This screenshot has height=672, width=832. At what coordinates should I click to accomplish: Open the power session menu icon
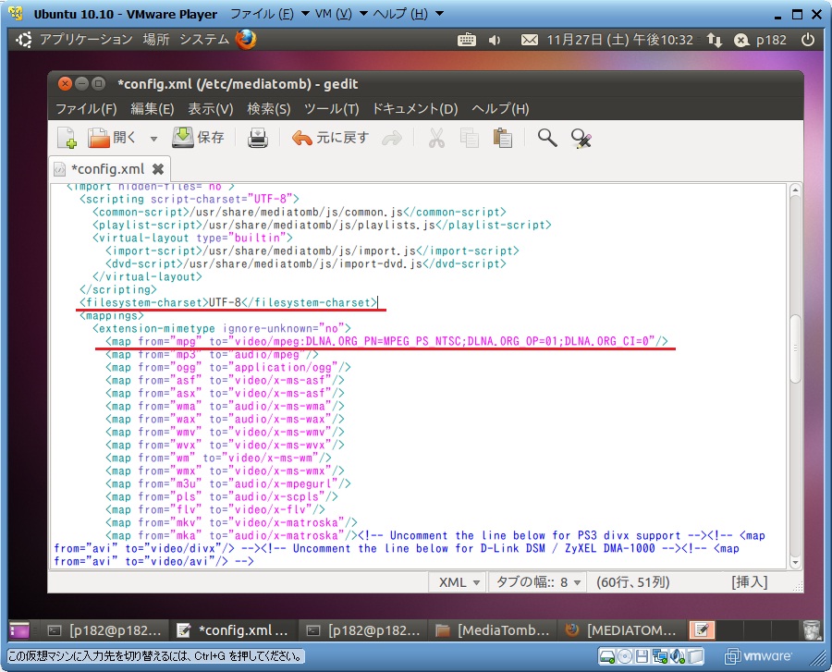pyautogui.click(x=808, y=40)
